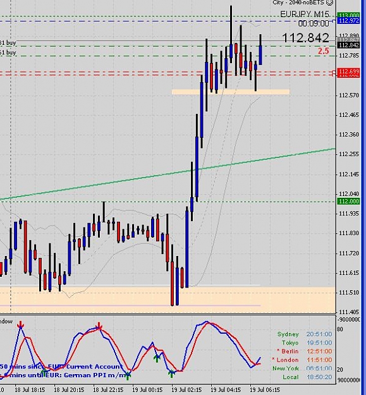Select the small orange zone under recent candles
Viewport: 366px width, 395px height.
(x=231, y=92)
